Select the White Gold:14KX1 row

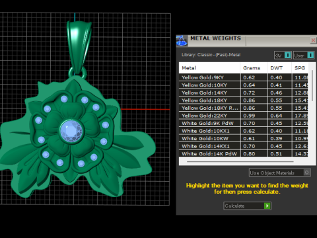coord(244,146)
